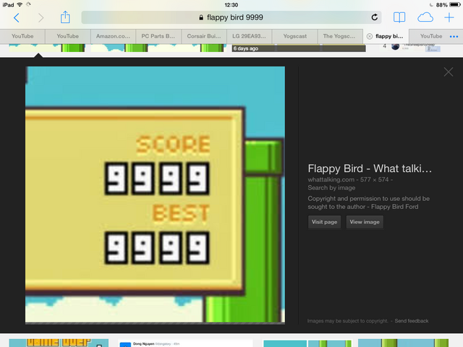This screenshot has height=347, width=463.
Task: Tap the battery 88% indicator
Action: click(448, 5)
